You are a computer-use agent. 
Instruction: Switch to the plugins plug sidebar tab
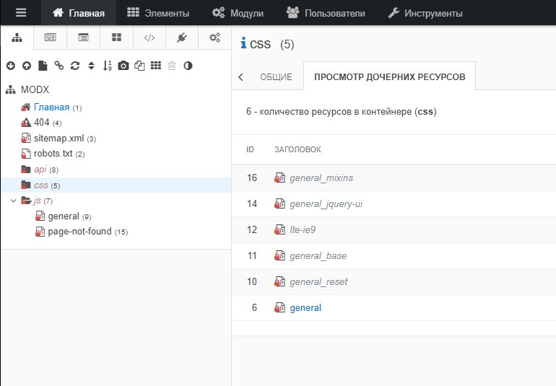coord(182,38)
